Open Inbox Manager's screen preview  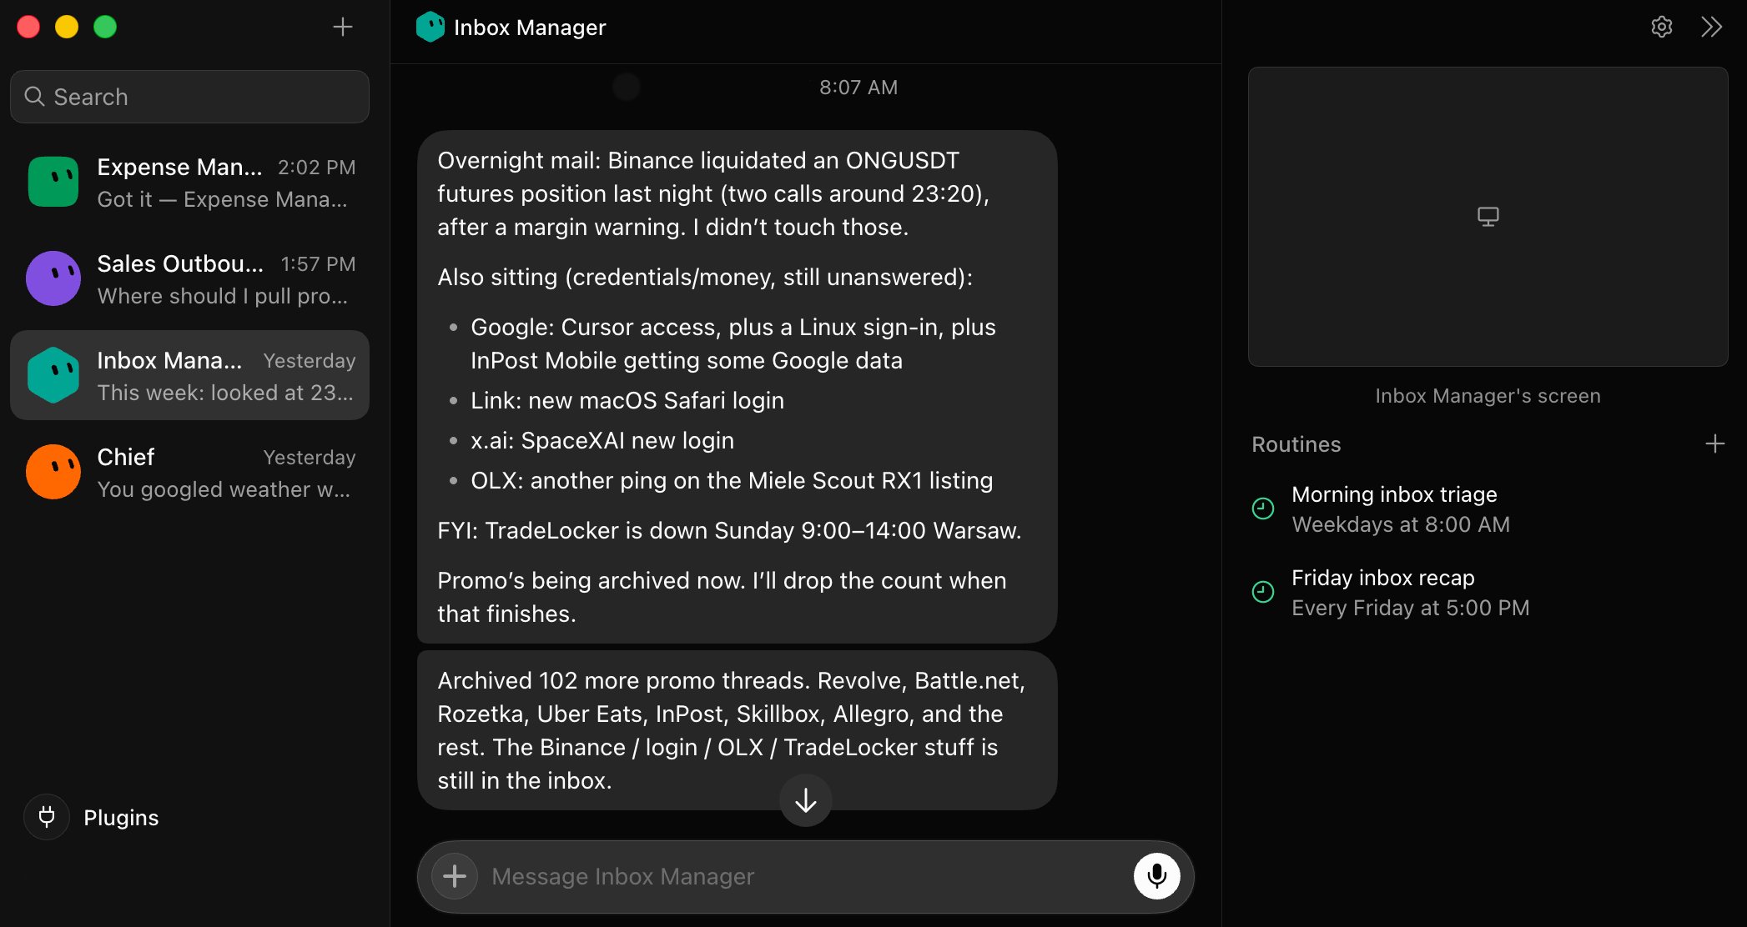1488,217
